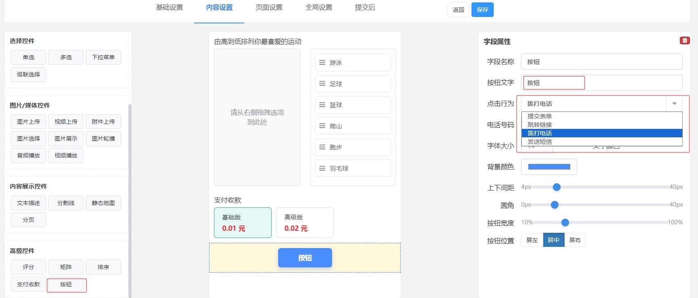Add a 下拉菜单 control
The height and width of the screenshot is (298, 698).
(103, 57)
